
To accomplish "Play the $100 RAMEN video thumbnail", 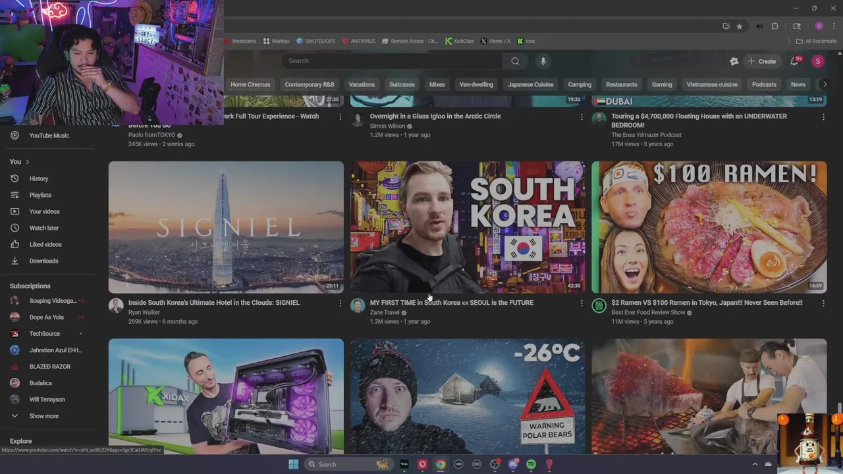I will [x=709, y=227].
